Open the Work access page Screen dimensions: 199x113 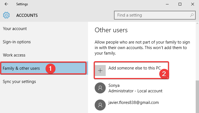[x=14, y=55]
